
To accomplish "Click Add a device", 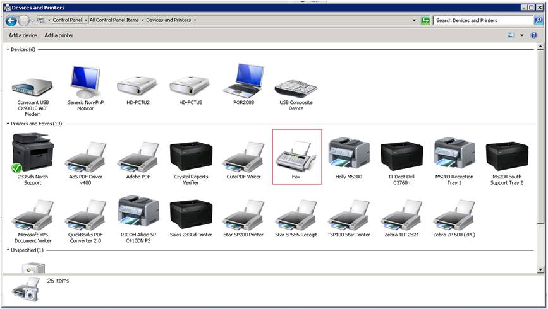I will click(x=23, y=35).
